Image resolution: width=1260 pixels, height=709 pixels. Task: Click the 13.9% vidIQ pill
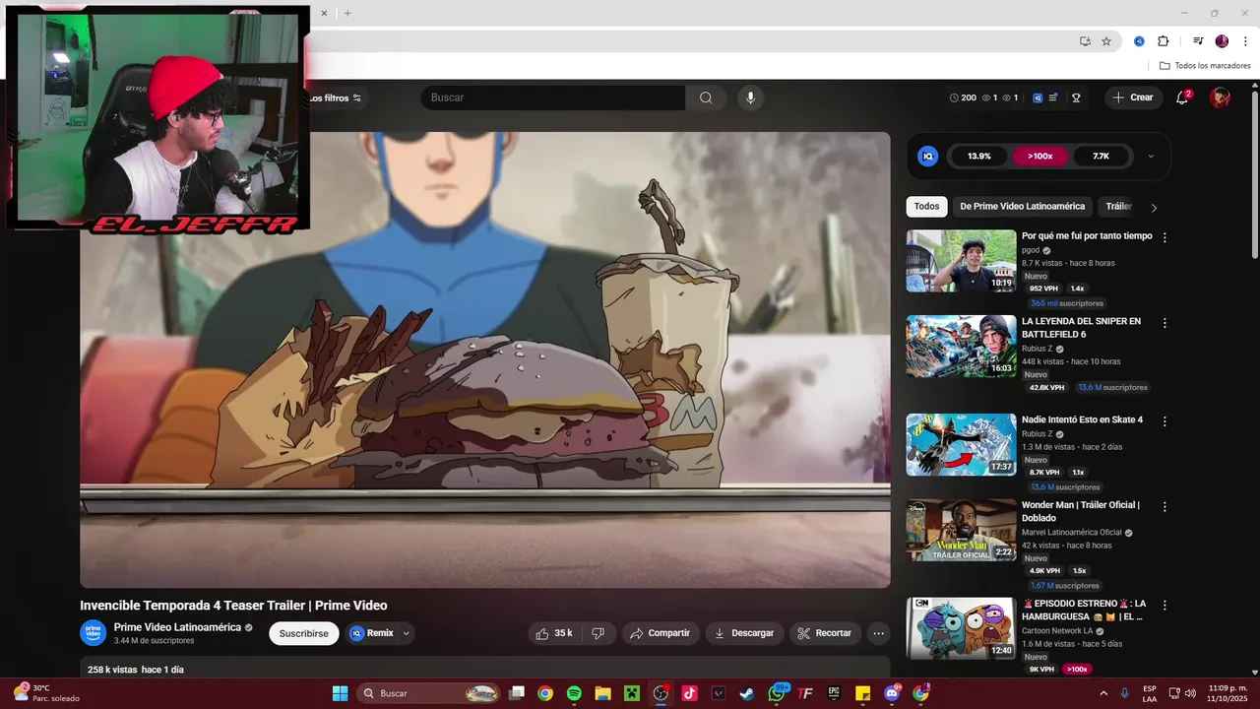point(979,156)
